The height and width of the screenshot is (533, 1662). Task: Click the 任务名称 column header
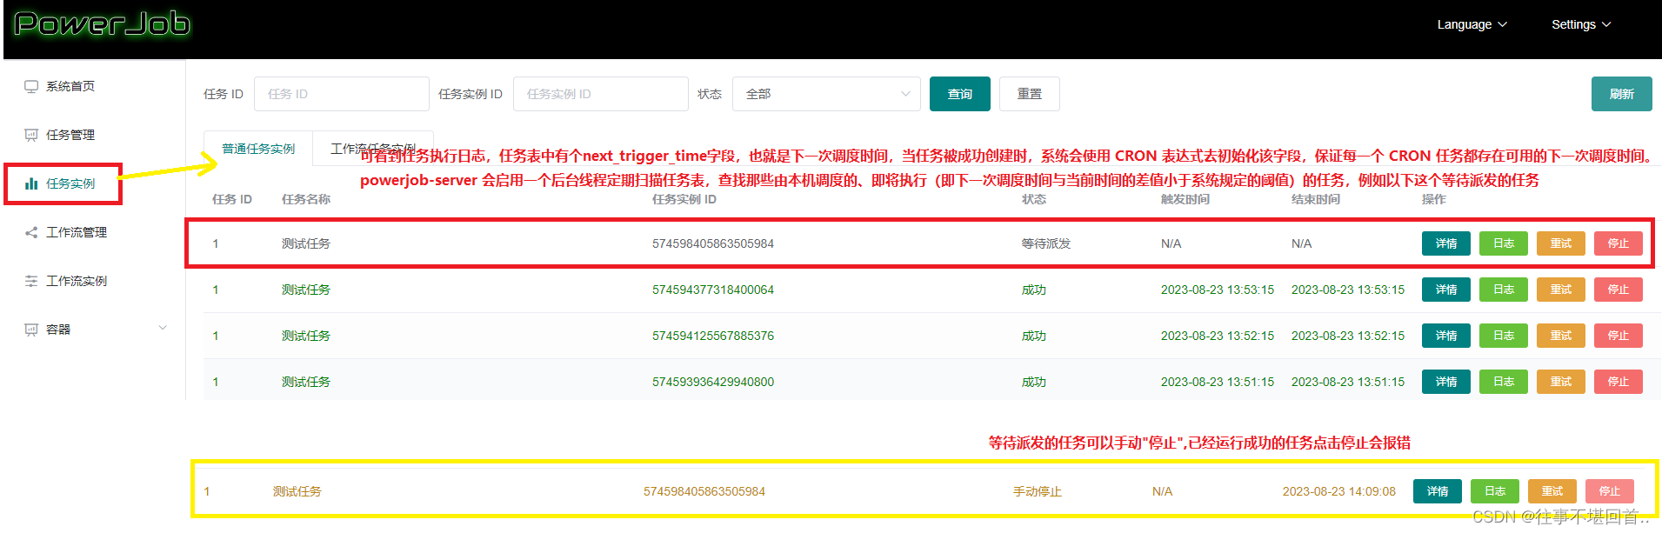tap(306, 199)
